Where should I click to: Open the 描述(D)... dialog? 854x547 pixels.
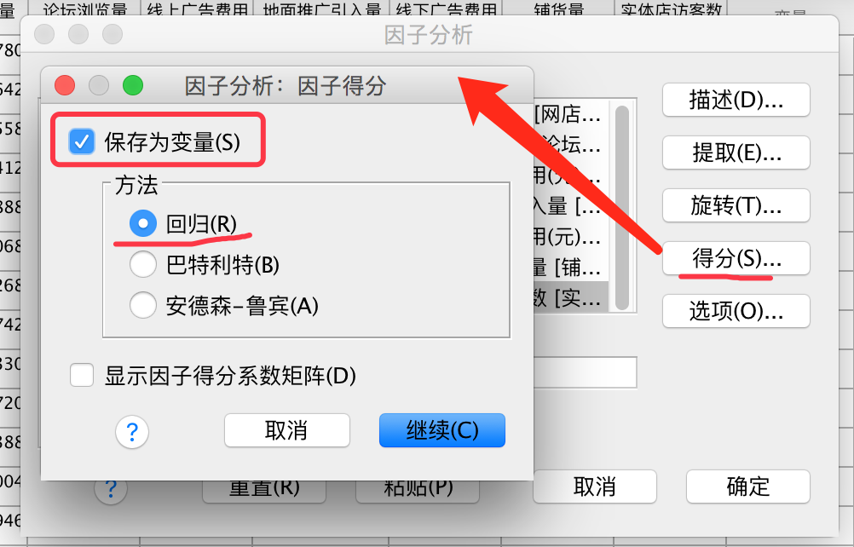[736, 101]
